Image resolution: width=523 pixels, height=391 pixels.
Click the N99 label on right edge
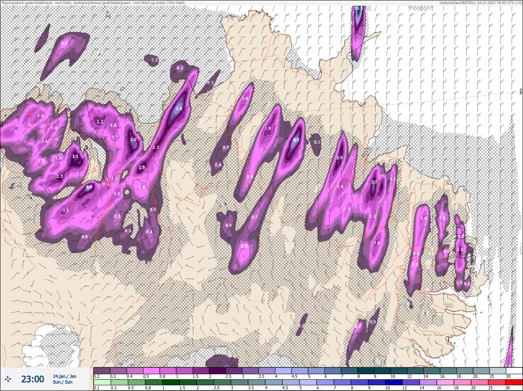[521, 92]
